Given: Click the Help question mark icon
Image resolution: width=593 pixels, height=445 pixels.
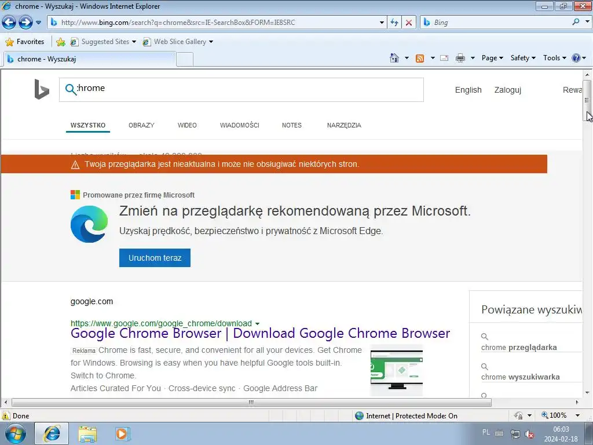Looking at the screenshot, I should click(x=576, y=58).
